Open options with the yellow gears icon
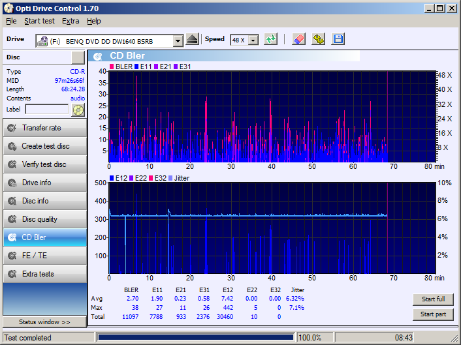 pos(319,39)
